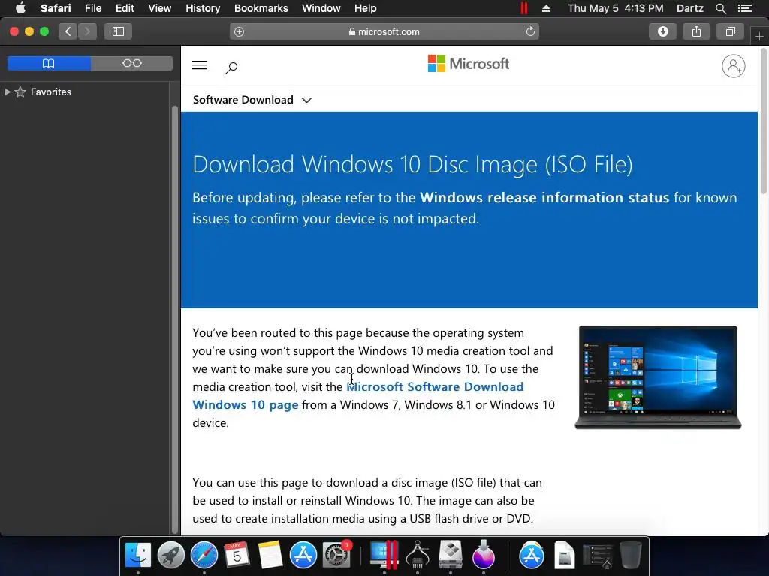Screen dimensions: 769x576
Task: Switch to the Reading List tab
Action: click(132, 63)
